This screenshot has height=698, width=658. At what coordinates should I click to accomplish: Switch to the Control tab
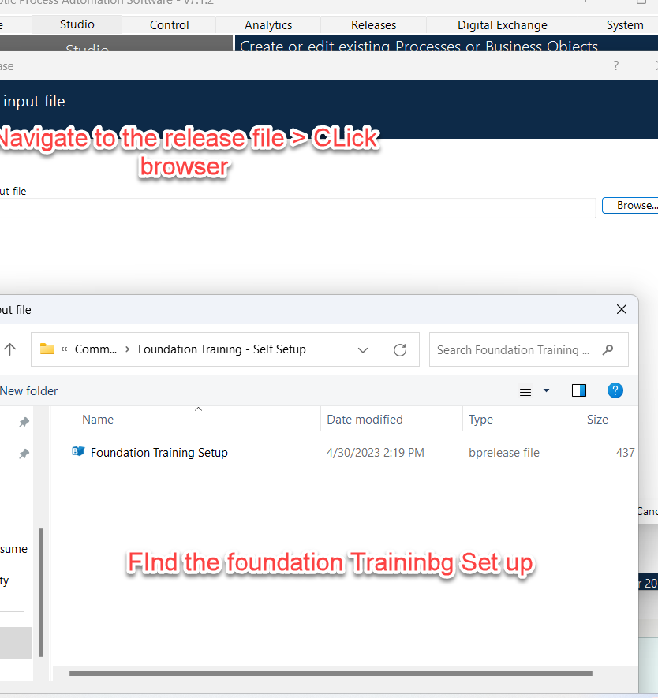169,25
